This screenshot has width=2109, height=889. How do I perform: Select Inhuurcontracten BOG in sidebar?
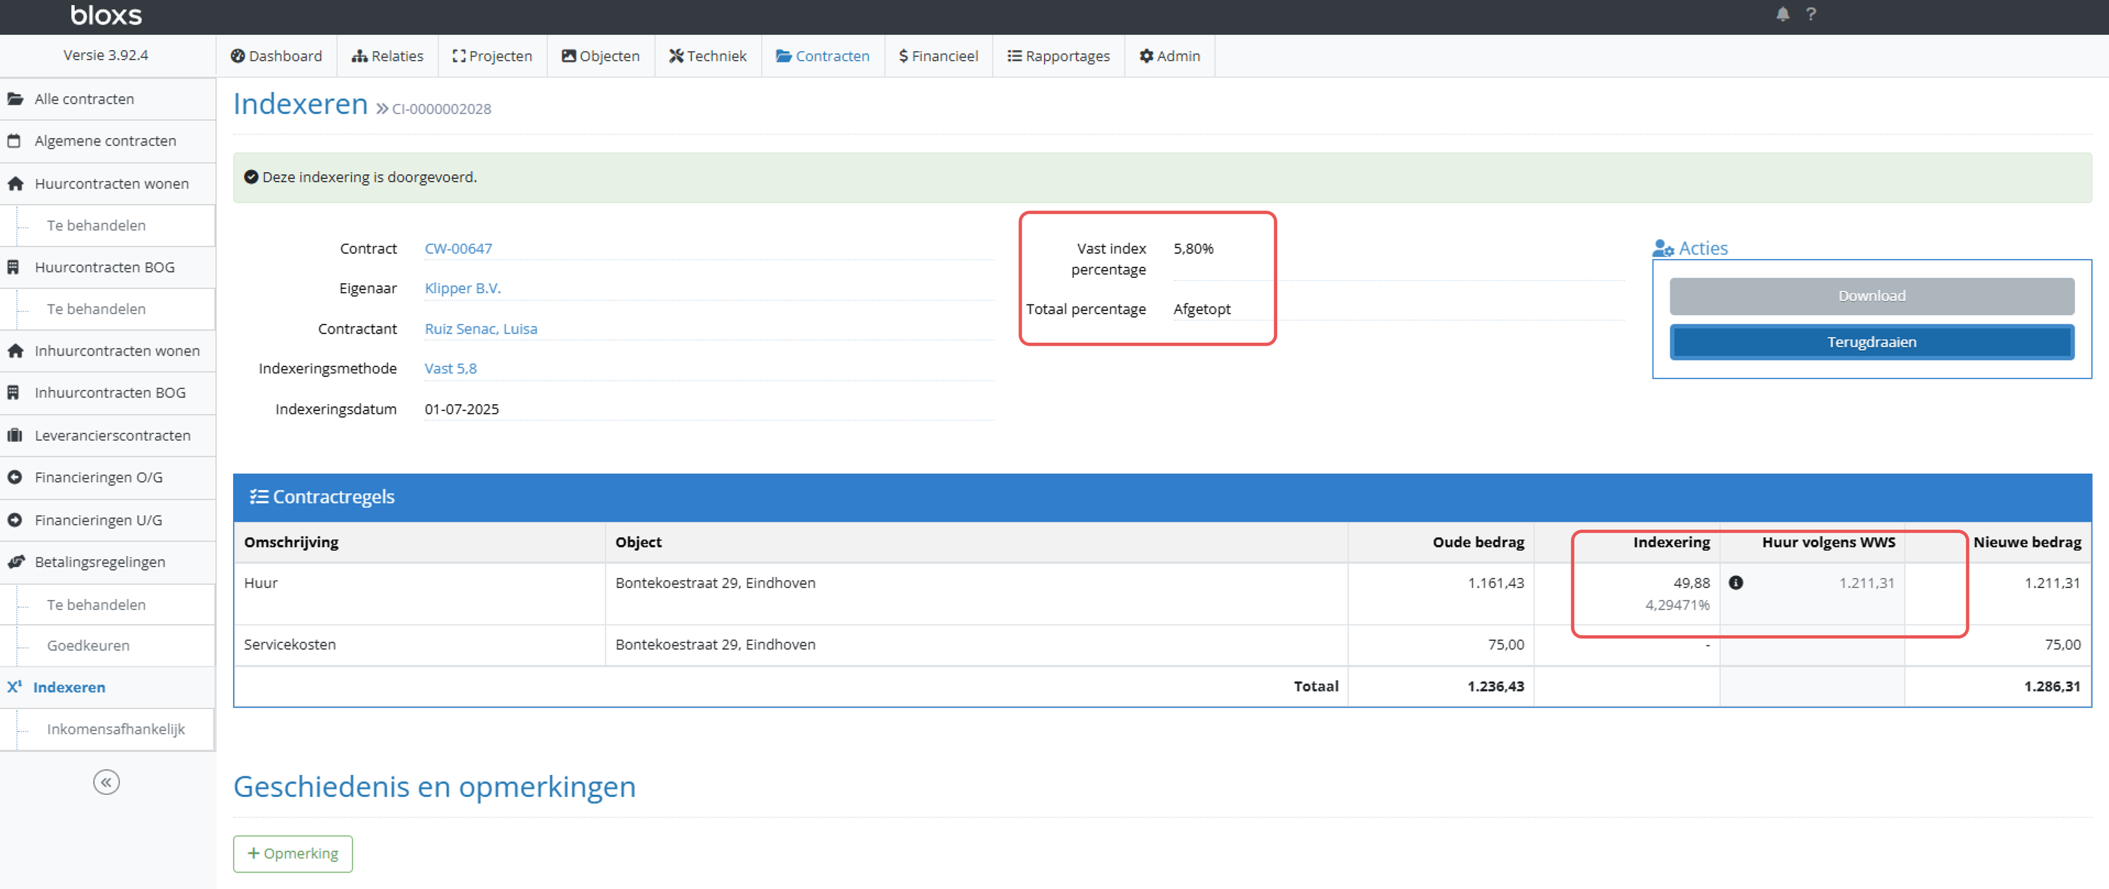point(107,392)
